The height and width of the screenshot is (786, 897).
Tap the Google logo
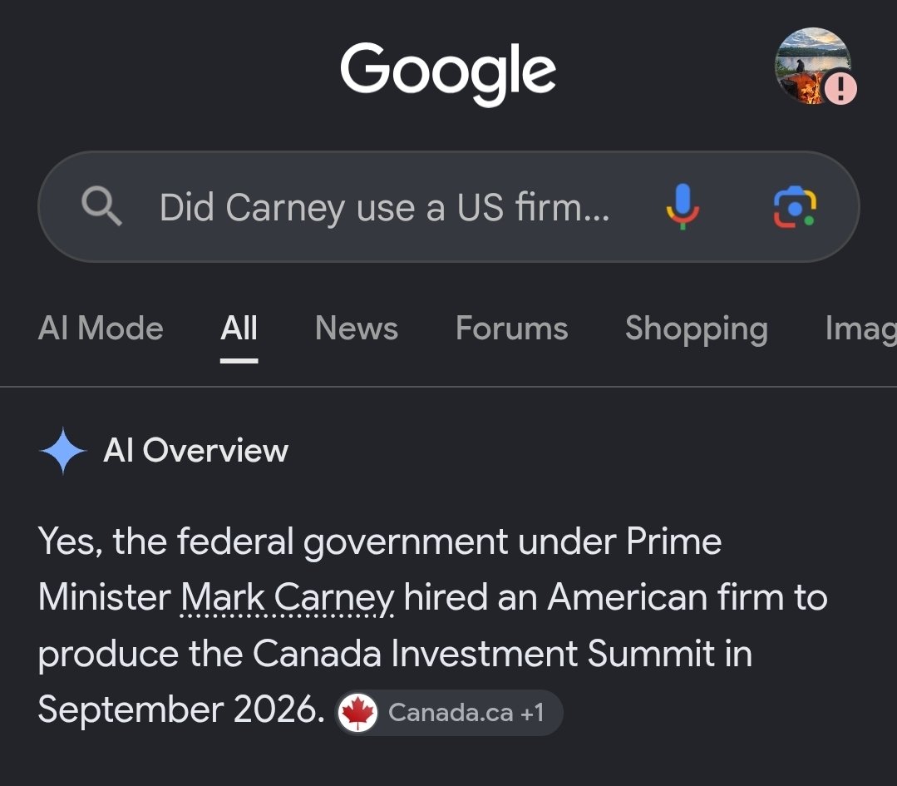pyautogui.click(x=448, y=72)
